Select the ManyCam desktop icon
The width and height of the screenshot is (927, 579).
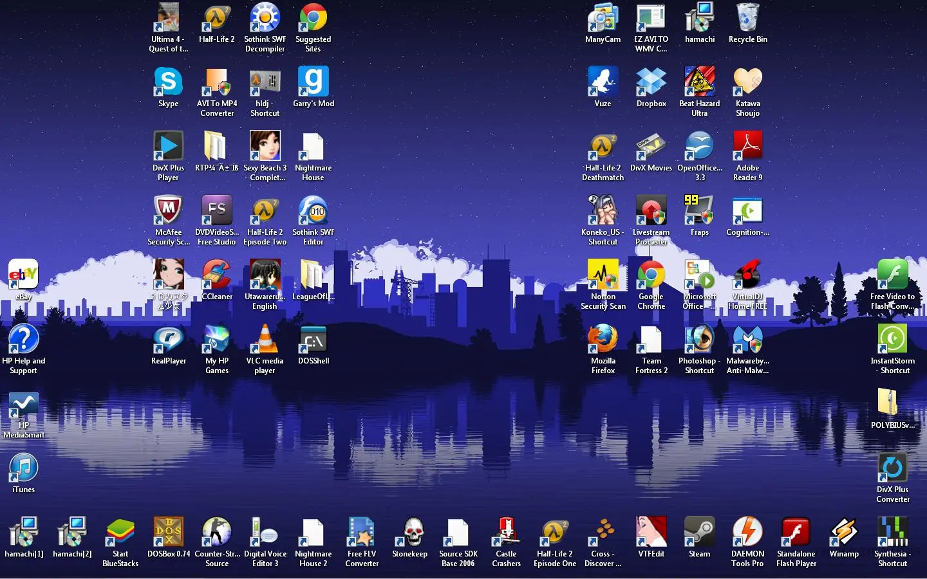click(603, 17)
